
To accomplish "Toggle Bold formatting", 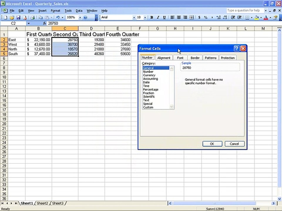I will 152,17.
